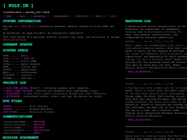187x140 pixels.
Task: Click the STYLE Retro Terminal row
Action: click(x=22, y=64)
